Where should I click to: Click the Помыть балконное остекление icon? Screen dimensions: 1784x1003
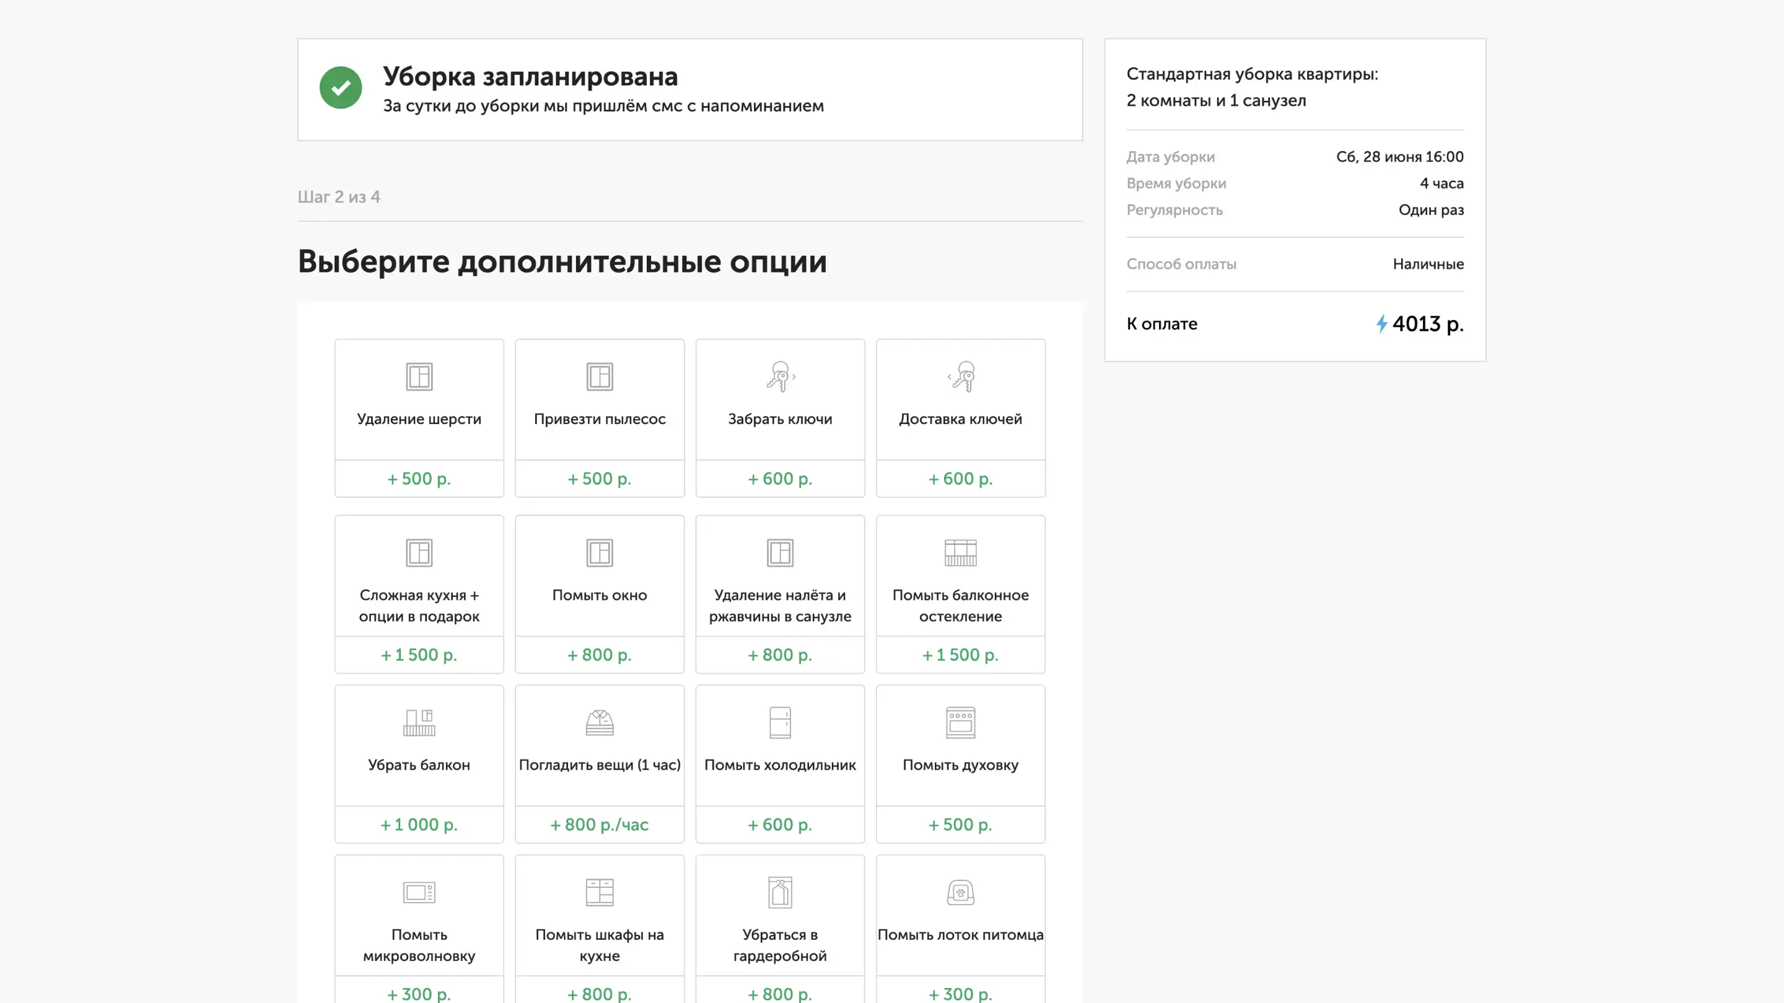961,552
